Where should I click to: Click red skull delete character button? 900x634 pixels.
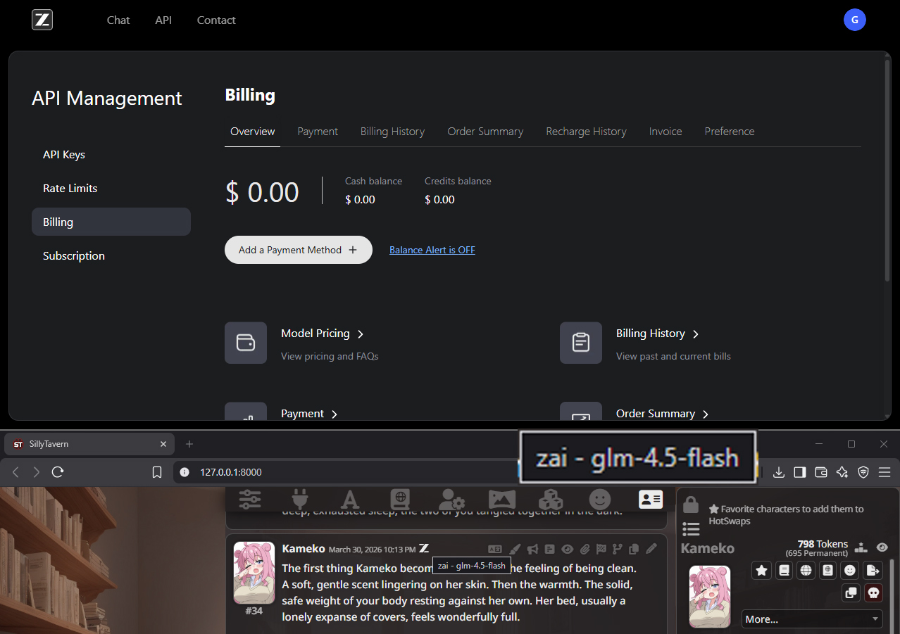point(873,592)
